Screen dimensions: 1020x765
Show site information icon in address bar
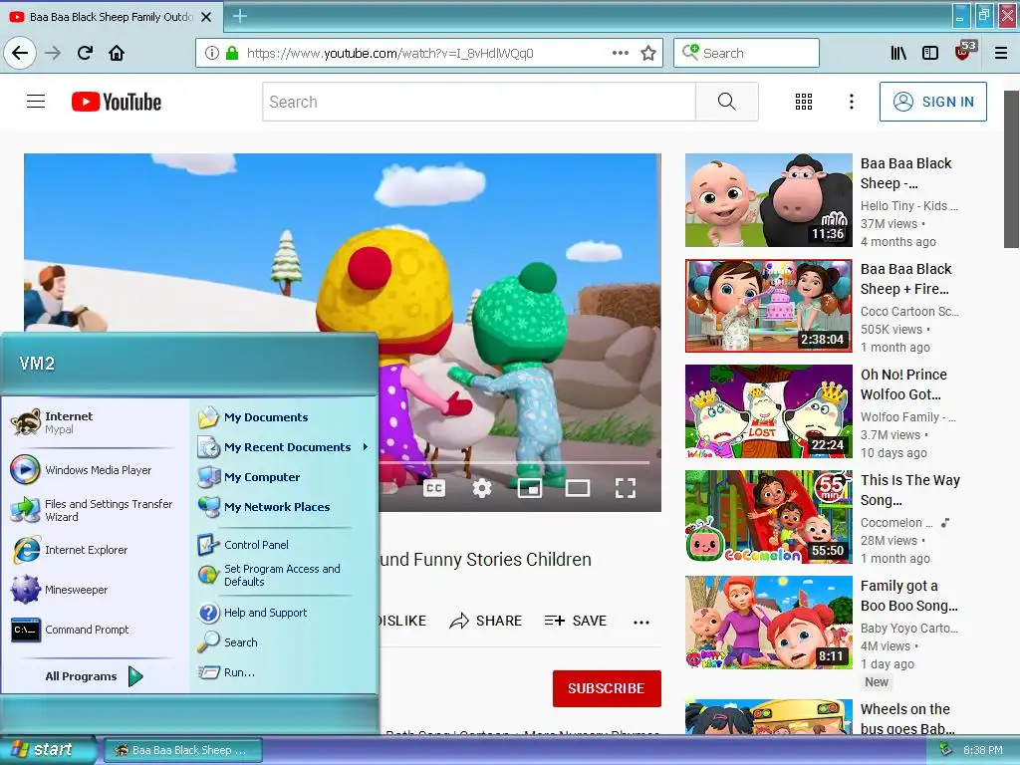coord(212,53)
